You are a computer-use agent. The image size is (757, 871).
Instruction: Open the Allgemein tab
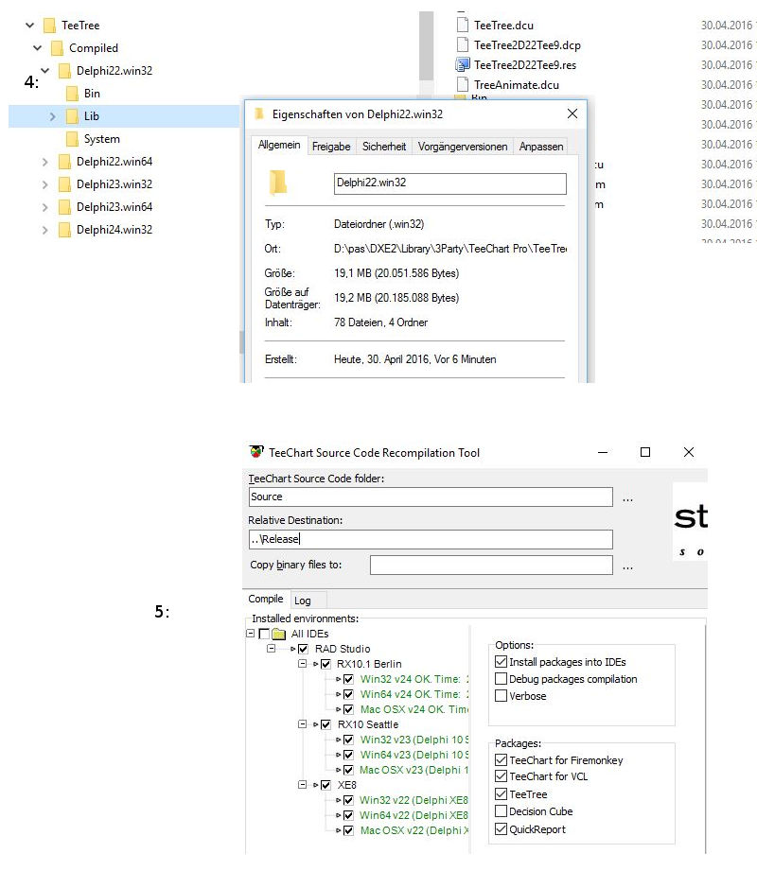[x=279, y=145]
